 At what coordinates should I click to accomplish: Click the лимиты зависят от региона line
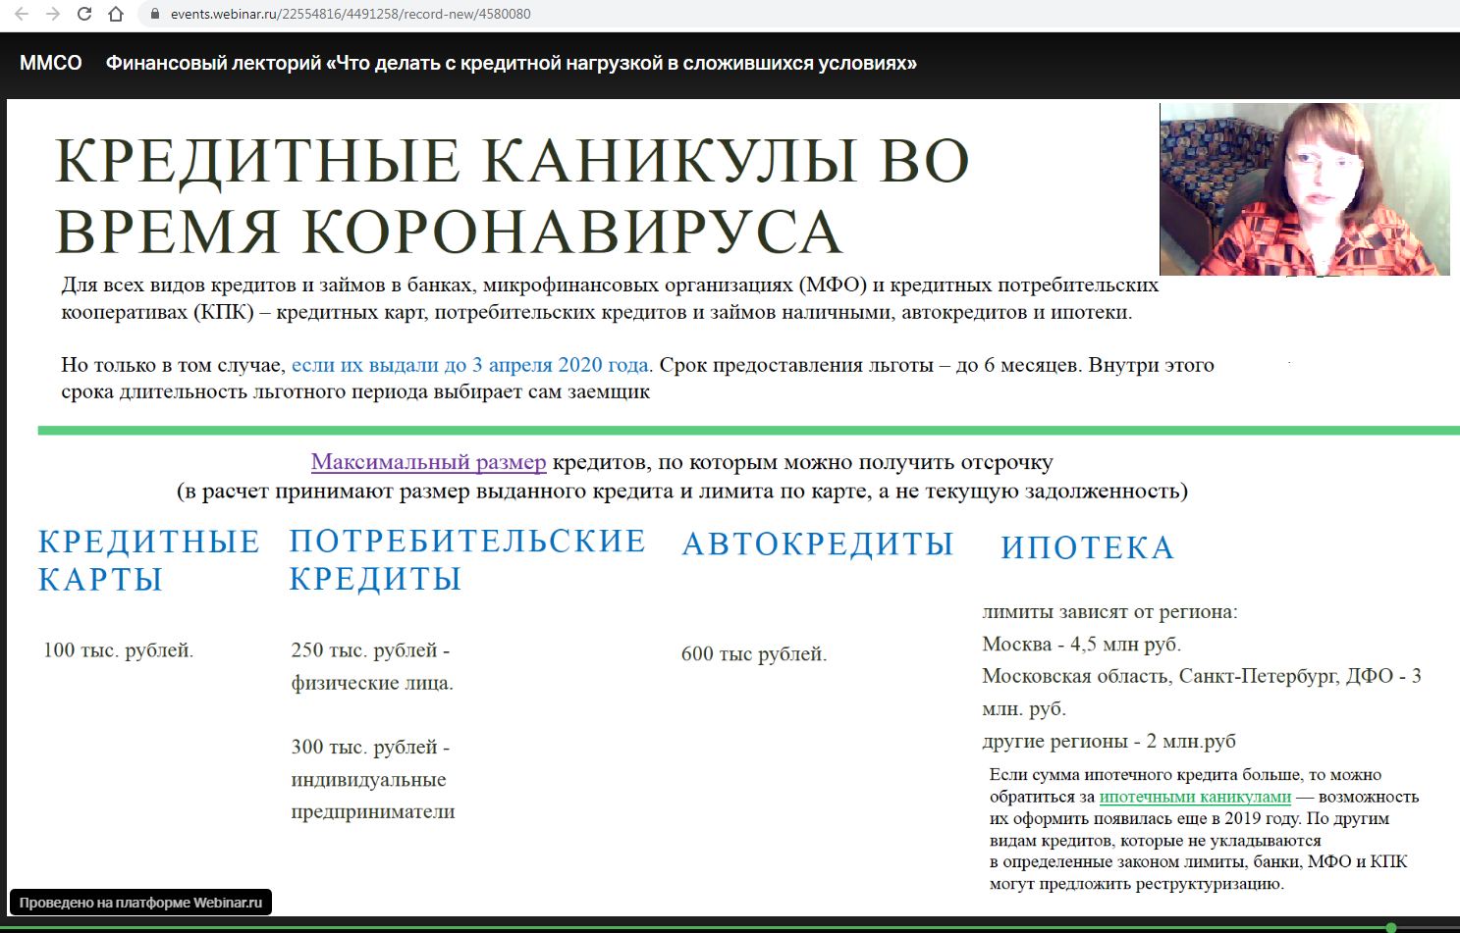1109,612
